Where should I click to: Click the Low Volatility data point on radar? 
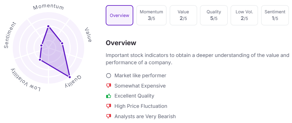[x=40, y=60]
